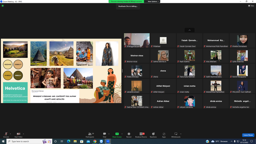Open the View Options dropdown
Image resolution: width=256 pixels, height=144 pixels.
coord(153,2)
